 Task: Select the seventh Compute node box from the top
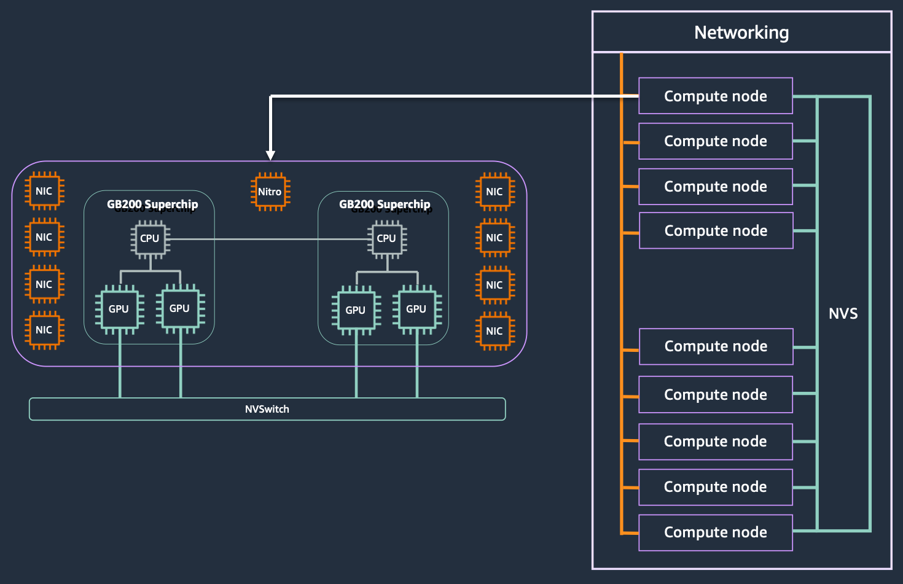click(716, 442)
